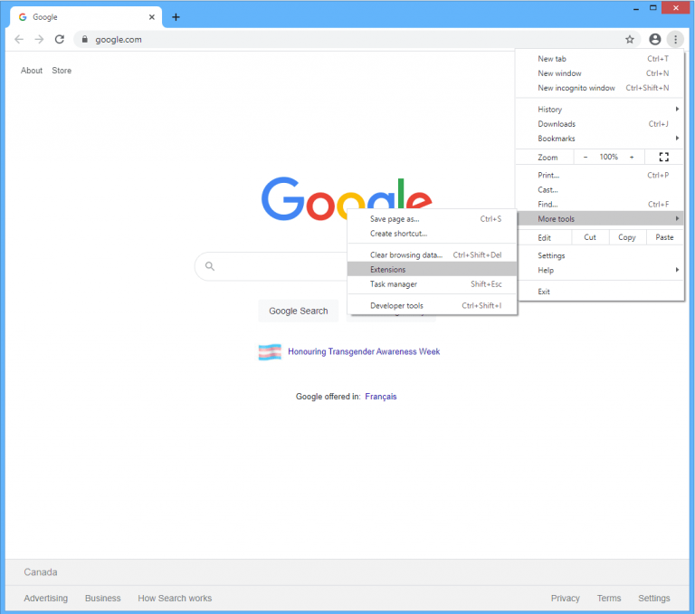Switch language to Français
The height and width of the screenshot is (614, 695).
coord(381,397)
